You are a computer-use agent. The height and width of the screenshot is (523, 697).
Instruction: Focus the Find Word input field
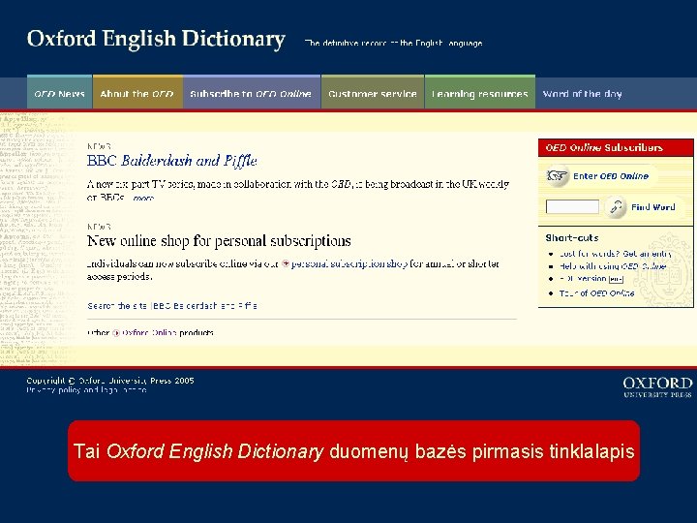coord(572,207)
